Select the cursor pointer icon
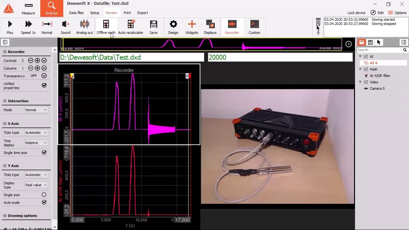This screenshot has width=409, height=230. 379,42
